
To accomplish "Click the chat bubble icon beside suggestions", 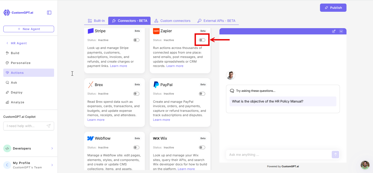I will [x=232, y=91].
